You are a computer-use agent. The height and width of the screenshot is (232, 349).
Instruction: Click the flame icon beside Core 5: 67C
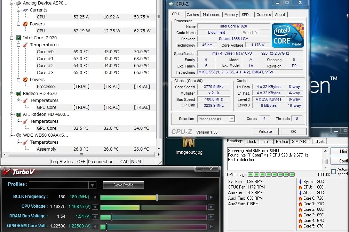[x=300, y=226]
